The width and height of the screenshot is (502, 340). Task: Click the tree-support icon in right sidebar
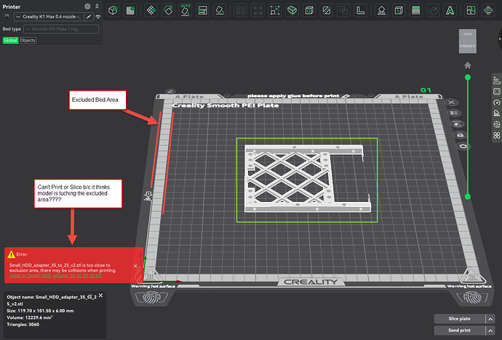(497, 113)
